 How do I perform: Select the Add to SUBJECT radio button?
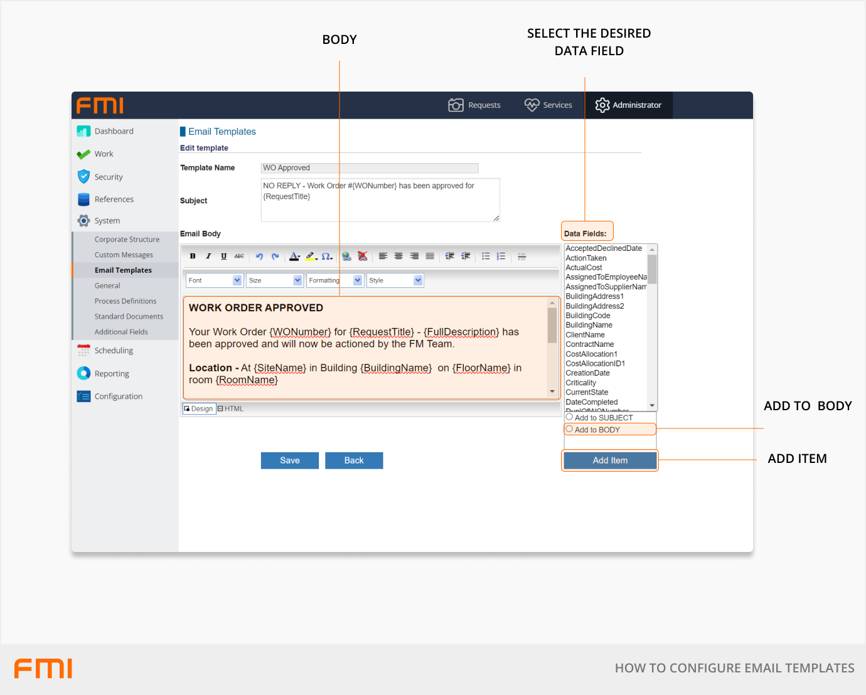[x=569, y=417]
